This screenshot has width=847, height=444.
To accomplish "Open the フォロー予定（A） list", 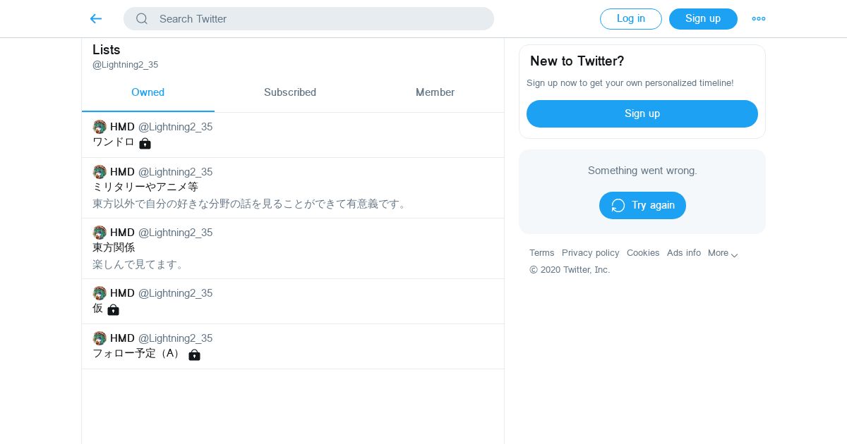I will coord(293,347).
